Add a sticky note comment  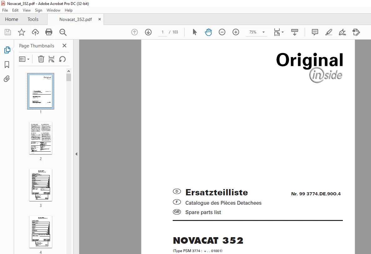pos(315,32)
